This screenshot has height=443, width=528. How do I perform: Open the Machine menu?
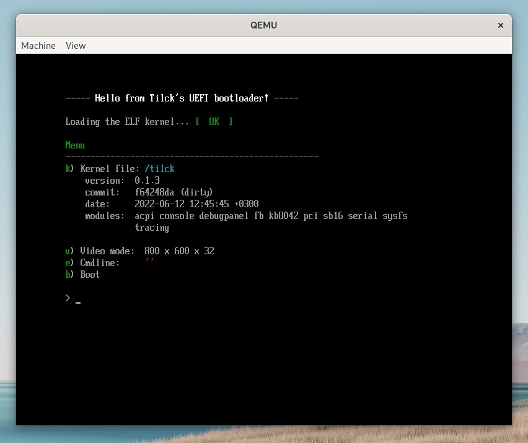click(38, 45)
